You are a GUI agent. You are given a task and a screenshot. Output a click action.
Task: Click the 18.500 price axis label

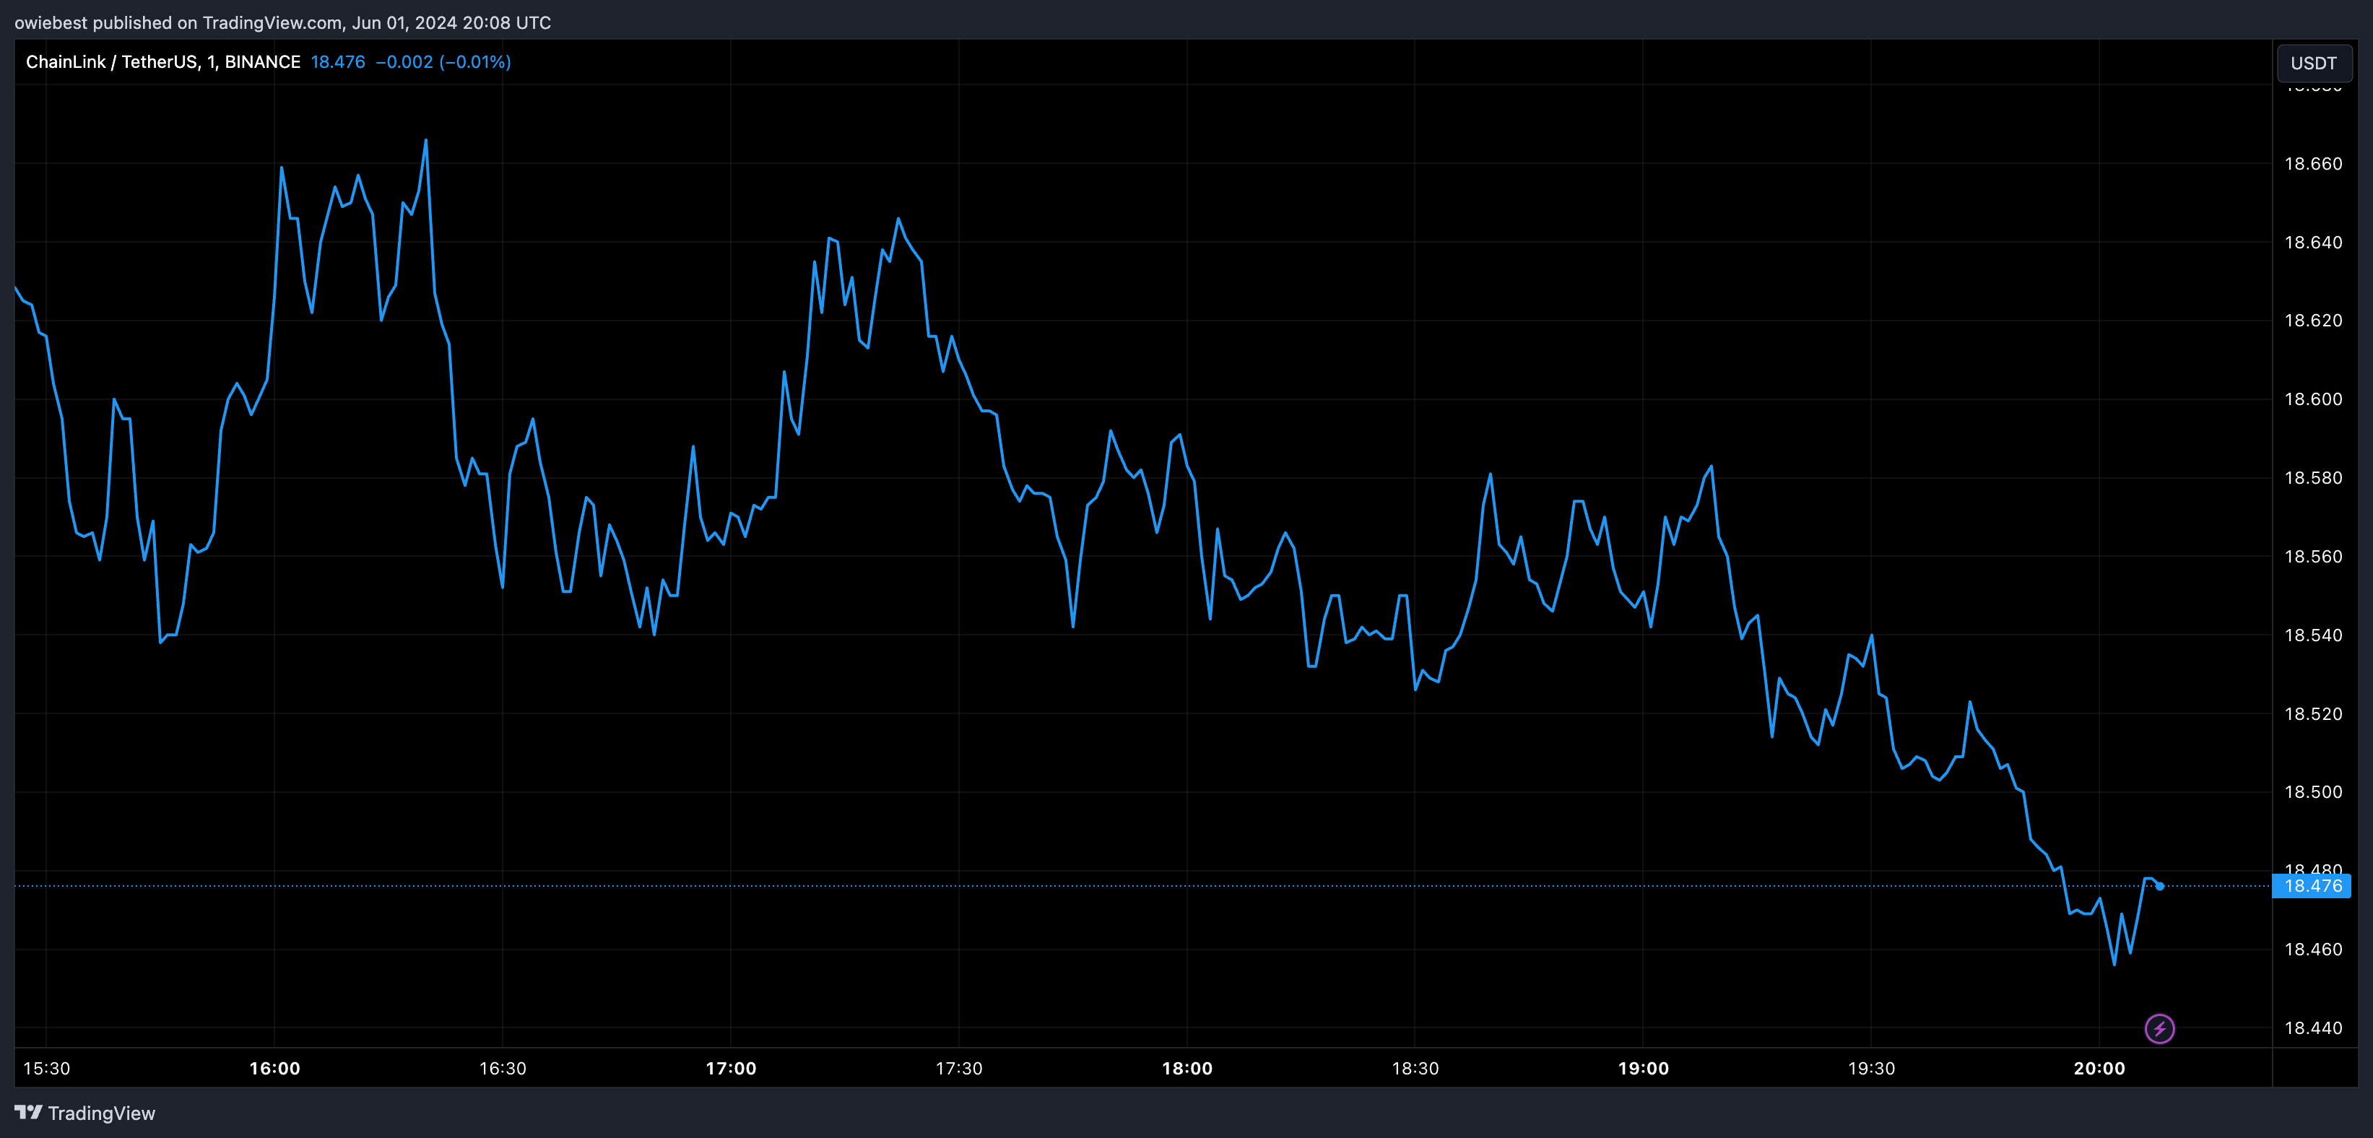[x=2312, y=791]
